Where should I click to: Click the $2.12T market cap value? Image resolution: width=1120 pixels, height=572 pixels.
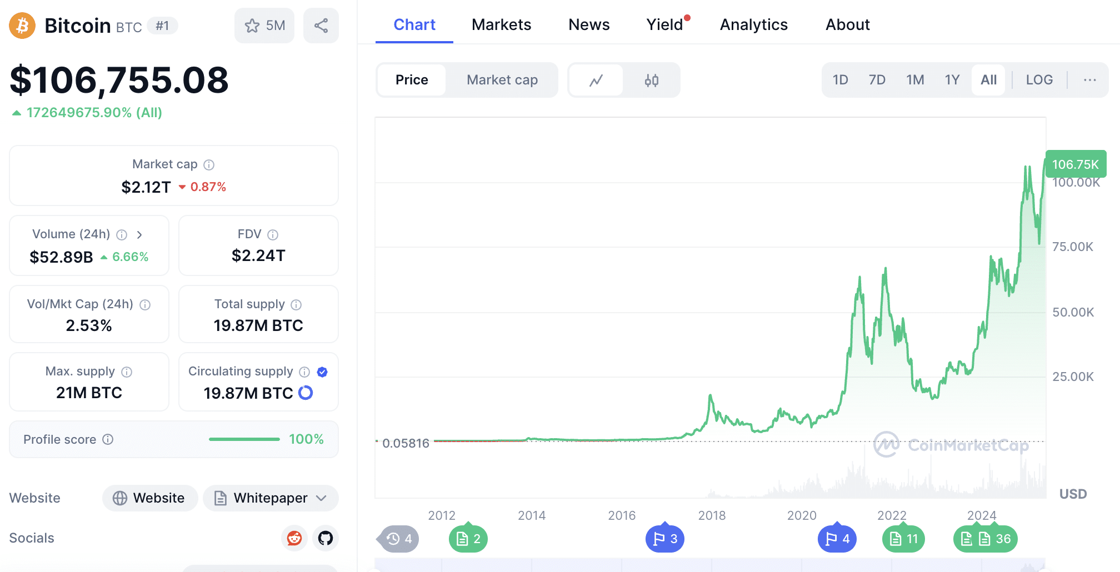click(146, 187)
